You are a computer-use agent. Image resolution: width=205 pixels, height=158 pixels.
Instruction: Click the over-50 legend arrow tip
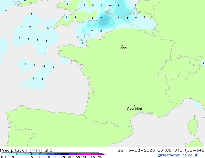102,154
